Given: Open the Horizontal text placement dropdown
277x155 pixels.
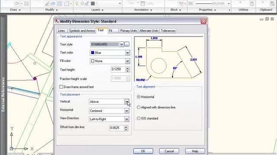Looking at the screenshot, I should click(126, 111).
